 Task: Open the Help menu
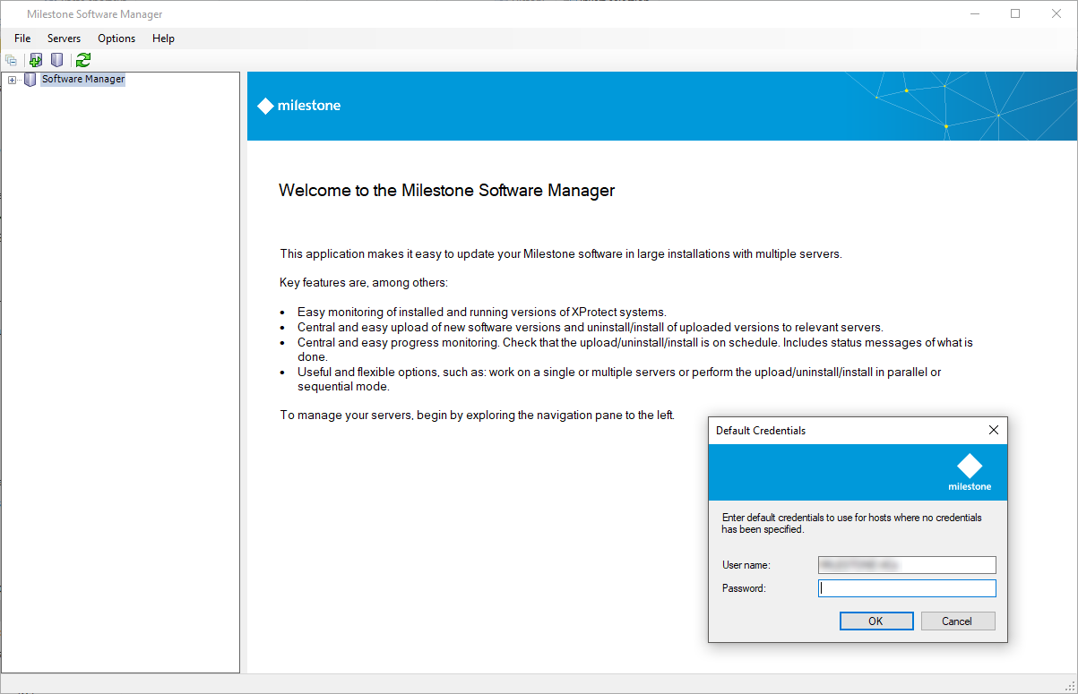[163, 39]
